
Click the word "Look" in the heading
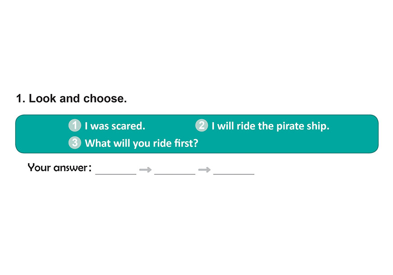pos(43,99)
